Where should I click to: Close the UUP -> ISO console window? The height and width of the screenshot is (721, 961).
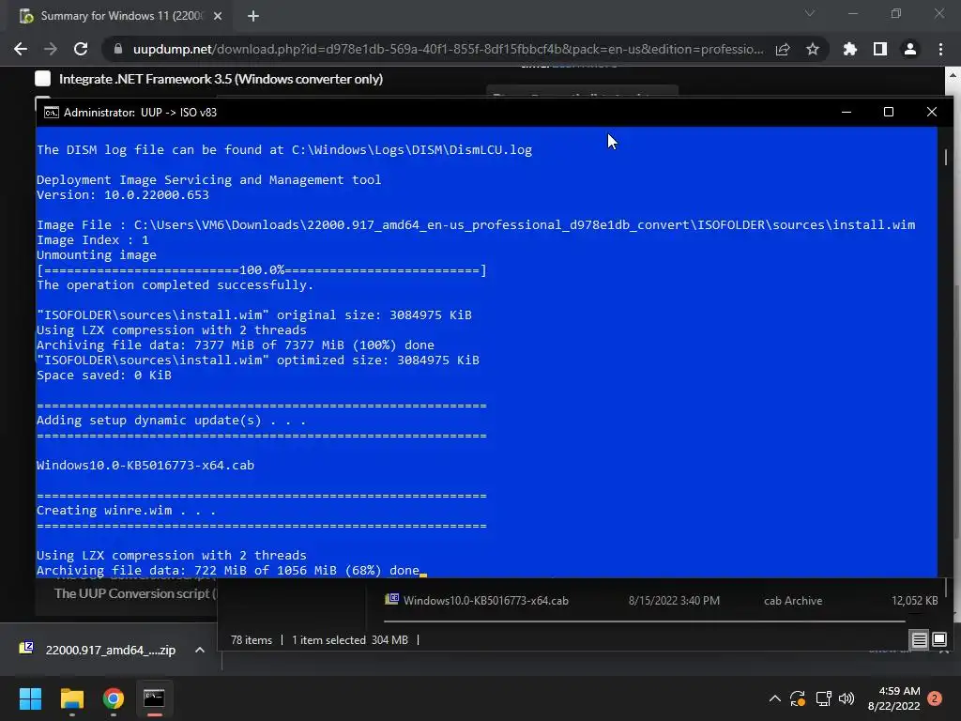click(932, 112)
